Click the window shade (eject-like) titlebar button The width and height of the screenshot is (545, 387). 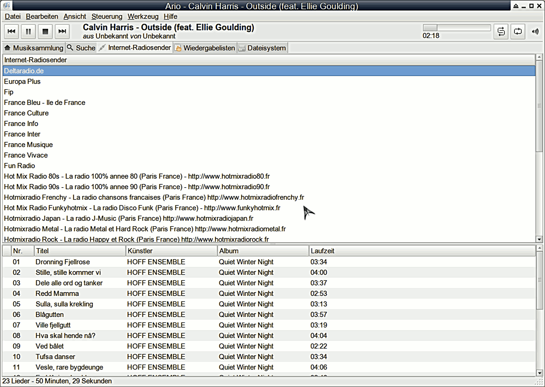[x=516, y=6]
